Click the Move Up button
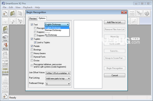Image resolution: width=153 pixels, height=101 pixels. (x=114, y=36)
